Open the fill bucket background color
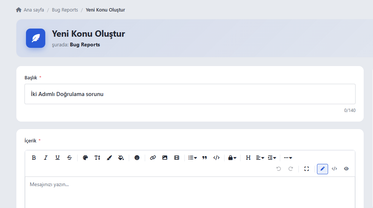Image resolution: width=373 pixels, height=208 pixels. click(x=121, y=158)
